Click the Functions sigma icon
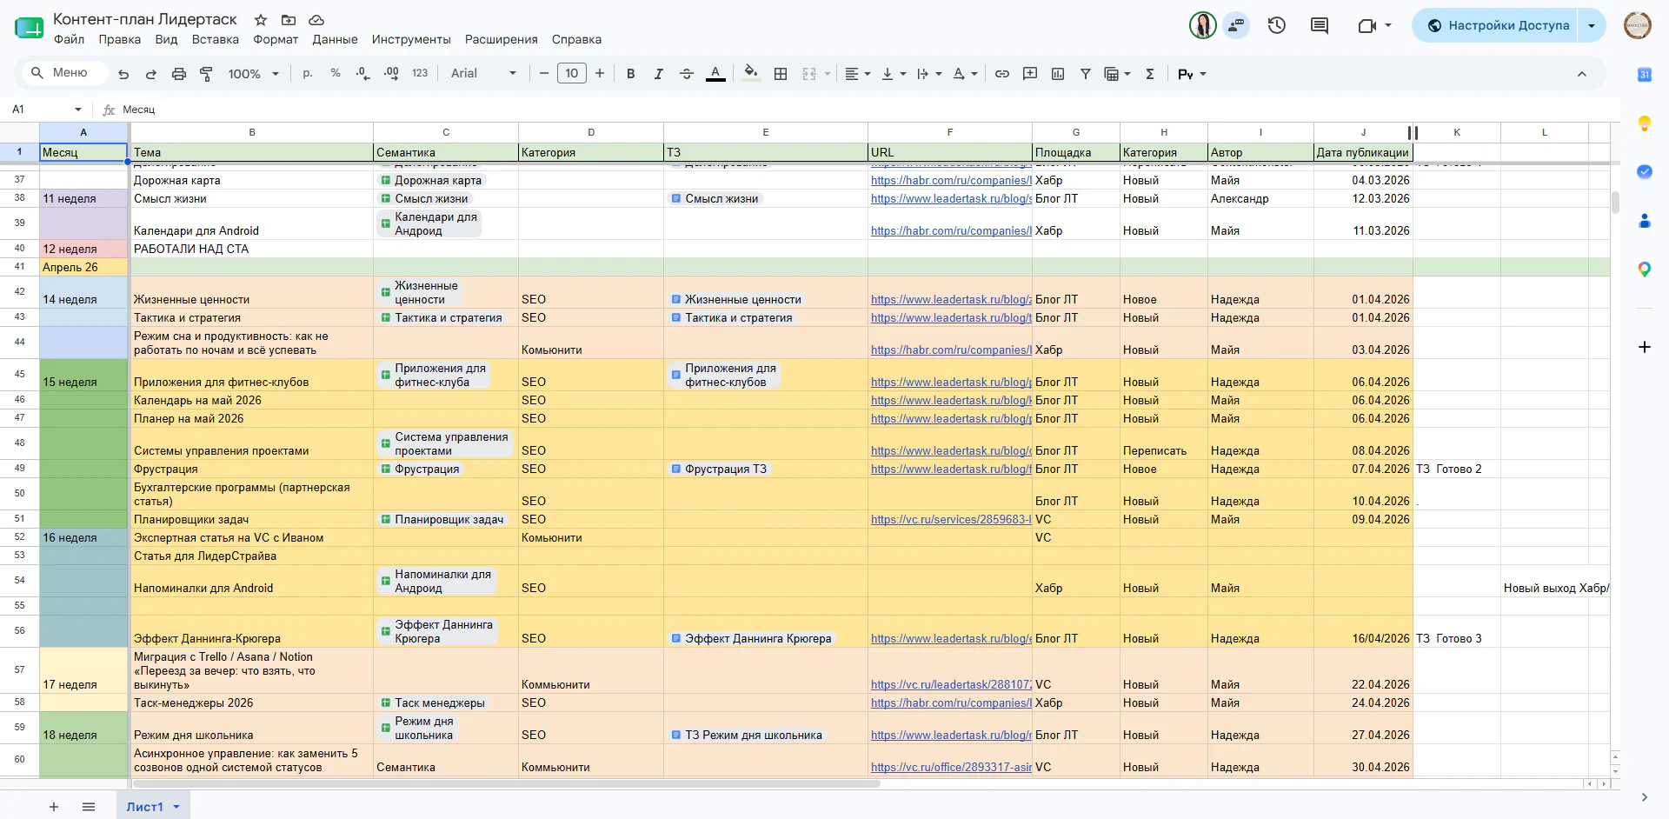 pyautogui.click(x=1150, y=74)
